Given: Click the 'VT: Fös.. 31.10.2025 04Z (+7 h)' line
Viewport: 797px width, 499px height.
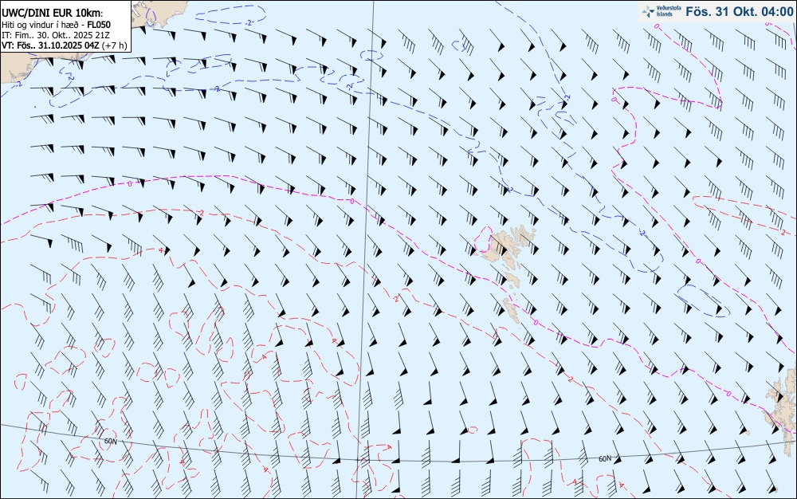Looking at the screenshot, I should click(x=64, y=45).
